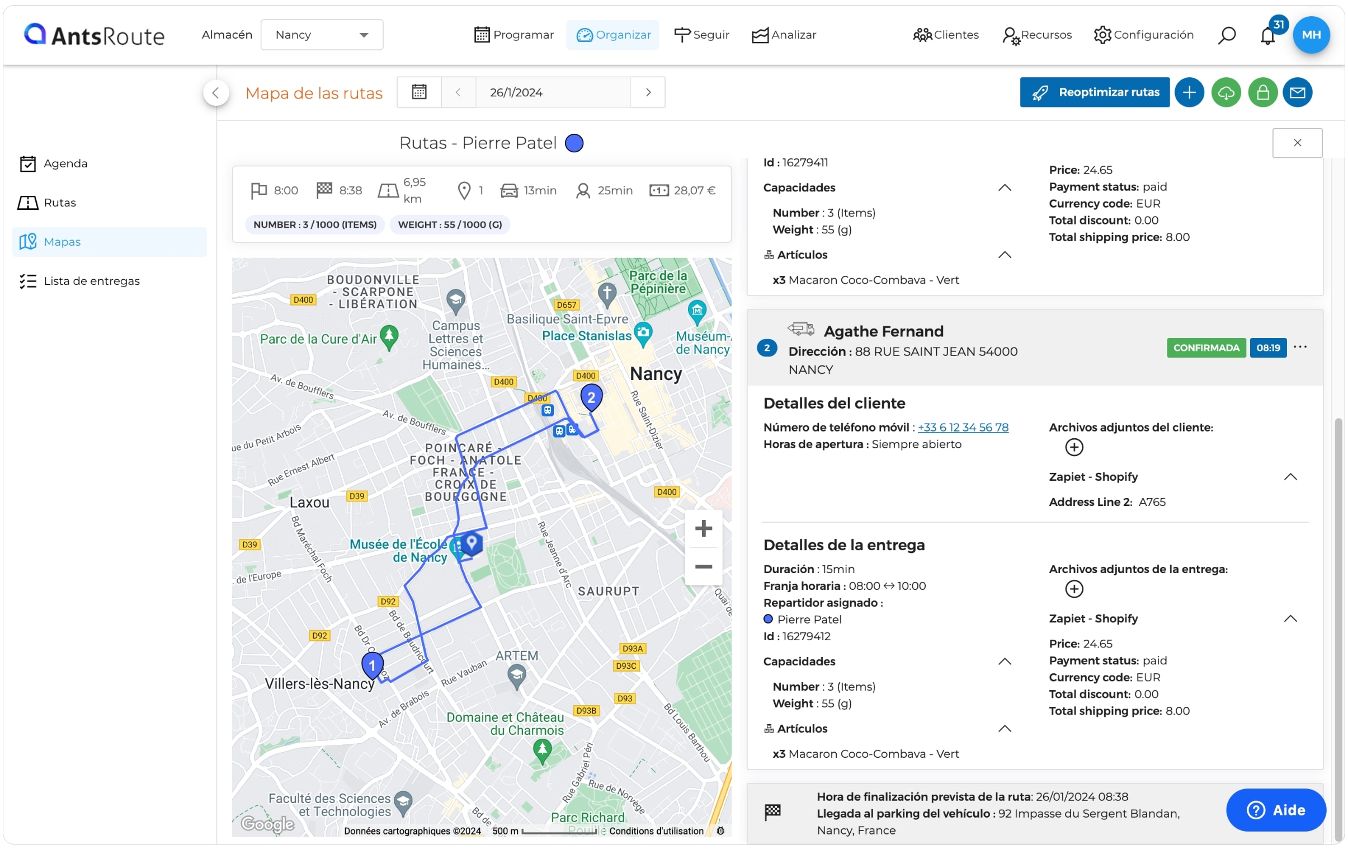Collapse Artículos for delivery 16279412
1348x849 pixels.
1004,729
